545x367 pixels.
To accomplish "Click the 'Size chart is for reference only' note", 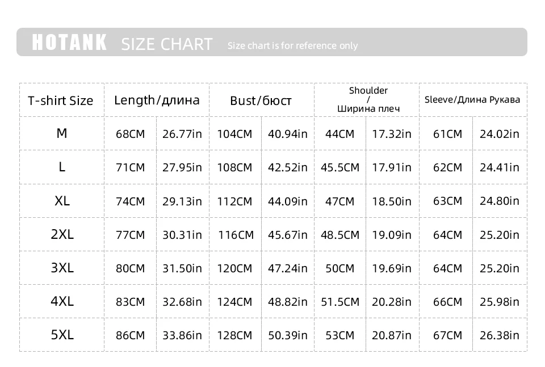I will [292, 46].
